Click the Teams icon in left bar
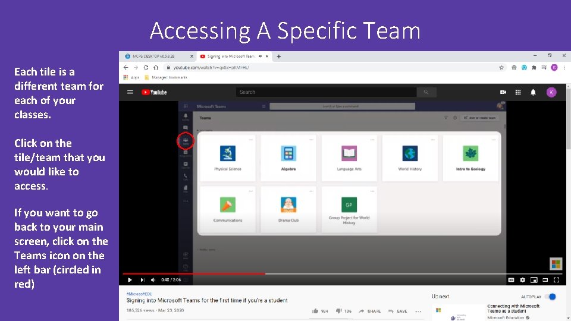 point(186,141)
